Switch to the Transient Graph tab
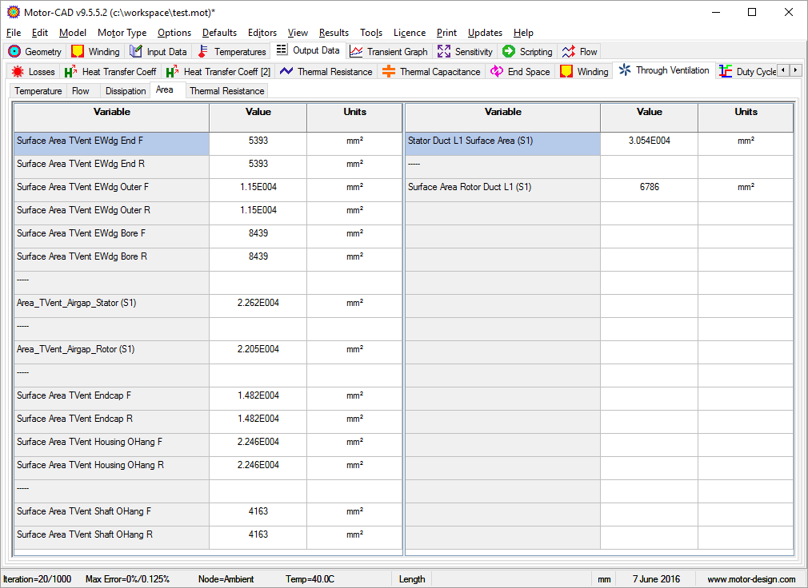The width and height of the screenshot is (808, 588). point(390,51)
